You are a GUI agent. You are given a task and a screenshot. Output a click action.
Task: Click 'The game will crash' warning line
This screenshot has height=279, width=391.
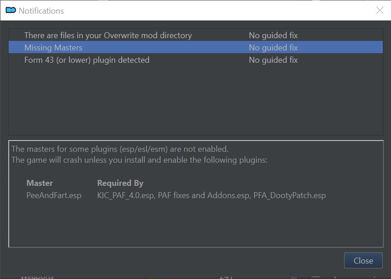139,160
